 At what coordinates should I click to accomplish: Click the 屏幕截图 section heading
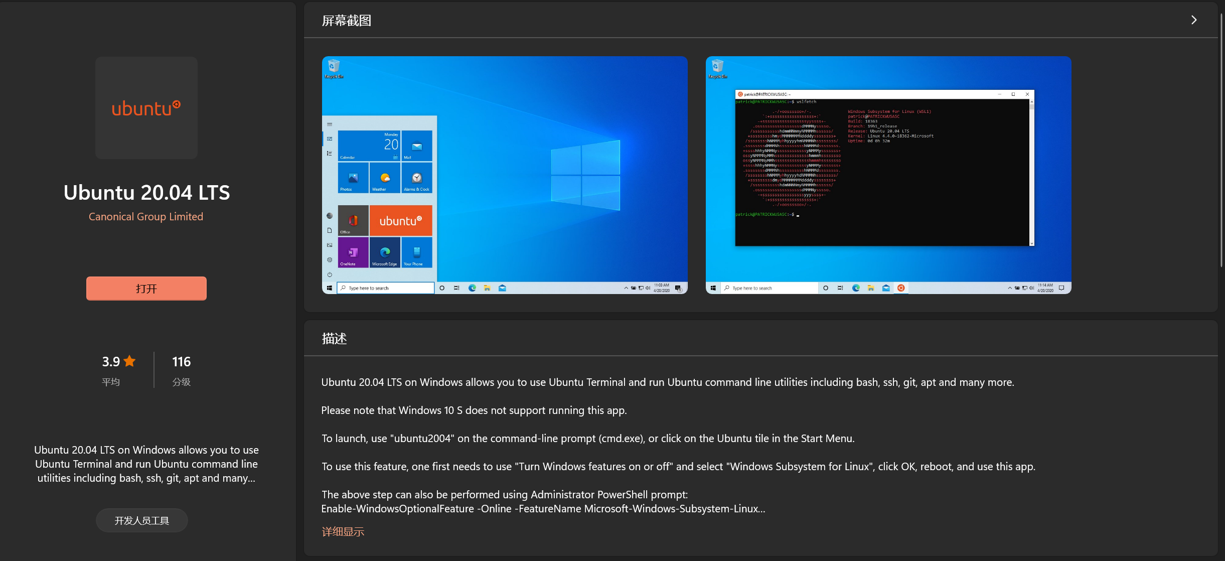[347, 21]
